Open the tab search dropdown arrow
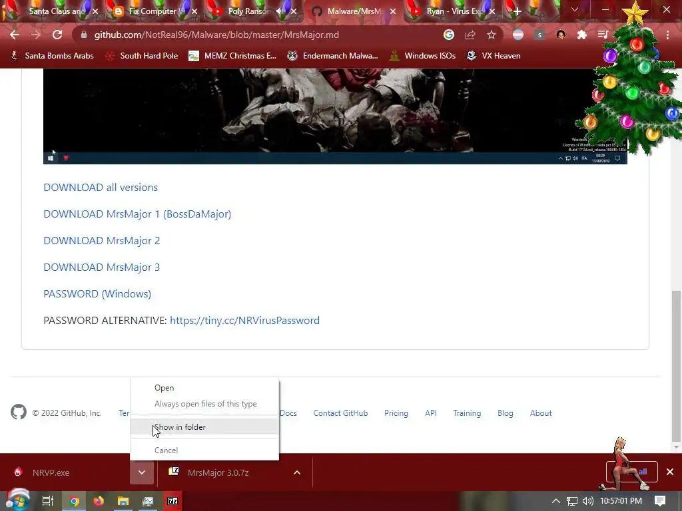The height and width of the screenshot is (511, 682). pyautogui.click(x=575, y=9)
